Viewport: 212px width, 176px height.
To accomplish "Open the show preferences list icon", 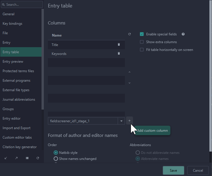I will tap(27, 158).
